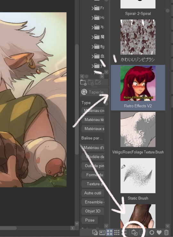
Task: Create new material folder icon
Action: click(x=83, y=82)
